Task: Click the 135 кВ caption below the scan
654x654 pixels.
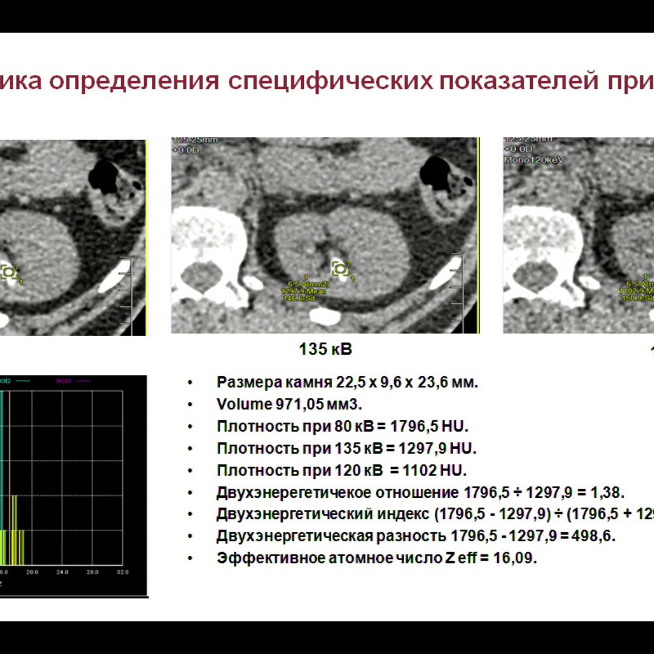Action: (x=325, y=349)
